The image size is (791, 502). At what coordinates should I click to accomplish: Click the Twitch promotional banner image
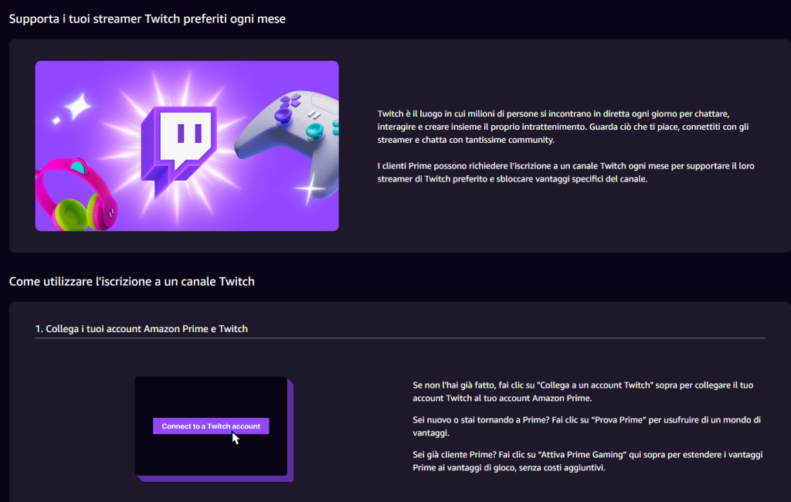coord(187,146)
